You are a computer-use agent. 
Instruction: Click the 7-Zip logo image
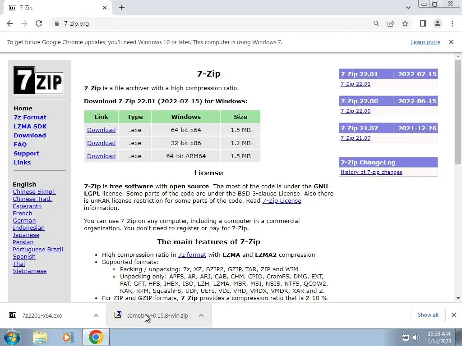(38, 80)
